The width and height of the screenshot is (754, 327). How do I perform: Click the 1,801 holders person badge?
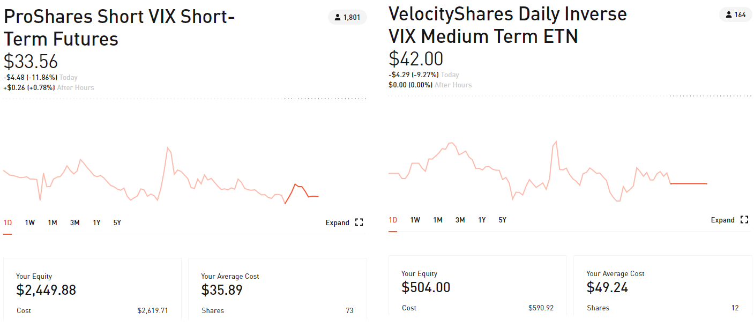tap(347, 17)
